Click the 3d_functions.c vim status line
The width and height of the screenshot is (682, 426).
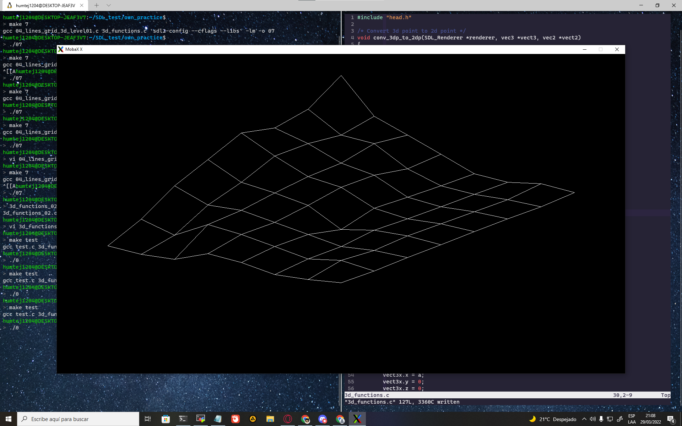pos(507,395)
